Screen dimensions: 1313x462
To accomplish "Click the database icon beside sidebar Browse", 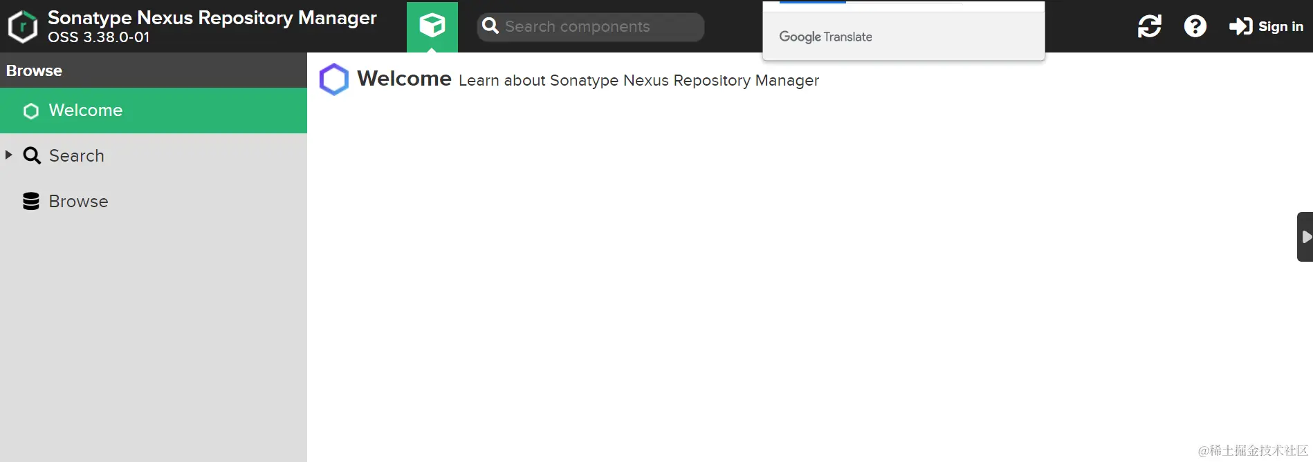I will click(x=31, y=201).
